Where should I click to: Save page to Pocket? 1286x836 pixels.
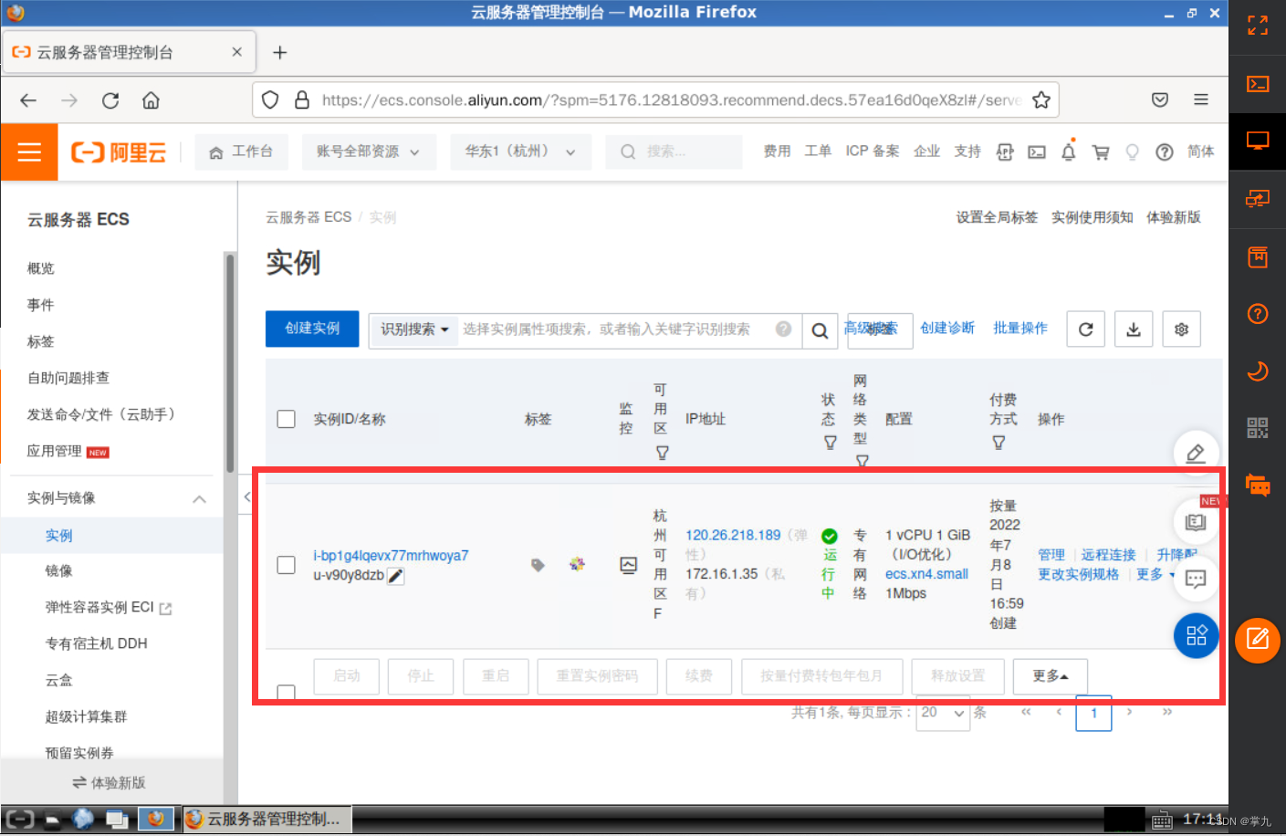click(1160, 99)
